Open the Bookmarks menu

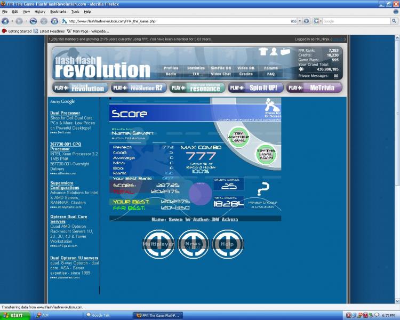tap(58, 11)
